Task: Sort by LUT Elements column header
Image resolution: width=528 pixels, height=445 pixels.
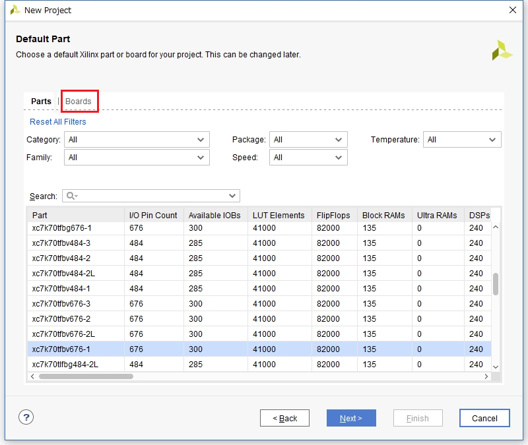Action: pyautogui.click(x=279, y=216)
